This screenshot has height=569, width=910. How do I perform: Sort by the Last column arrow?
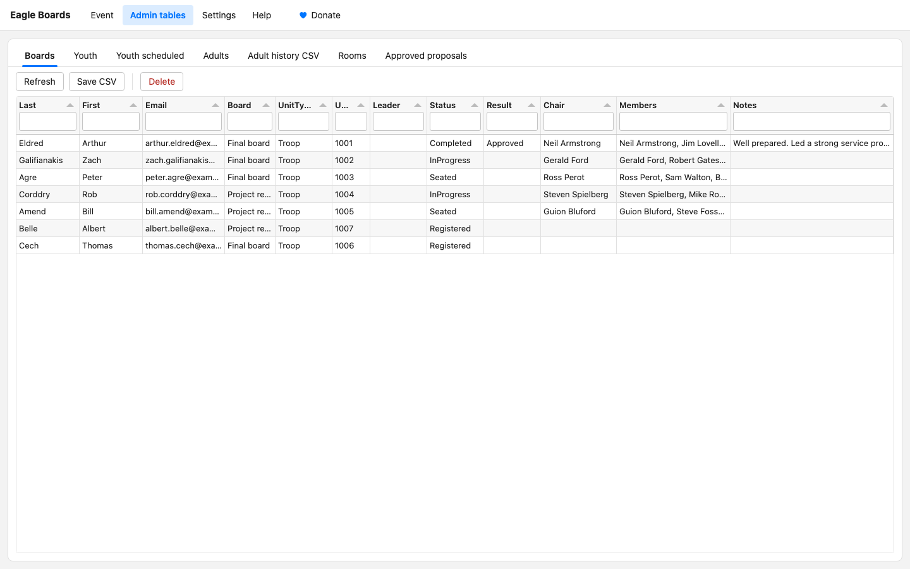(70, 106)
